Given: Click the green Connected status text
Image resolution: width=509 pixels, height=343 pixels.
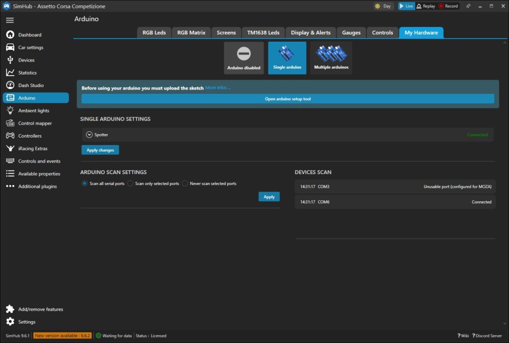Looking at the screenshot, I should pyautogui.click(x=477, y=135).
